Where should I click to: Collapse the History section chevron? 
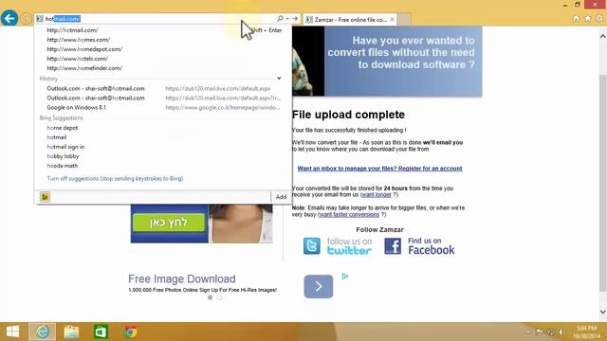coord(279,78)
